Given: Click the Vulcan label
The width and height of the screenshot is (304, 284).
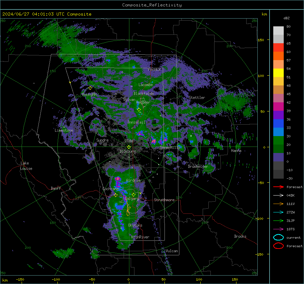Looking at the screenshot, I should click(172, 251).
